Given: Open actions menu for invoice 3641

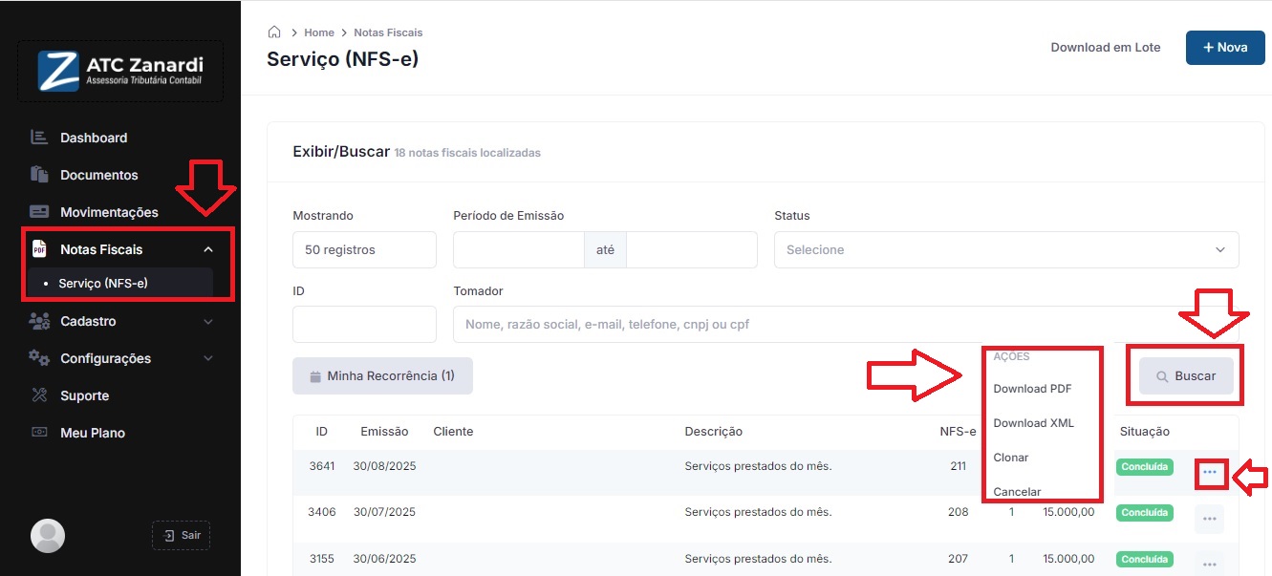Looking at the screenshot, I should click(1210, 472).
